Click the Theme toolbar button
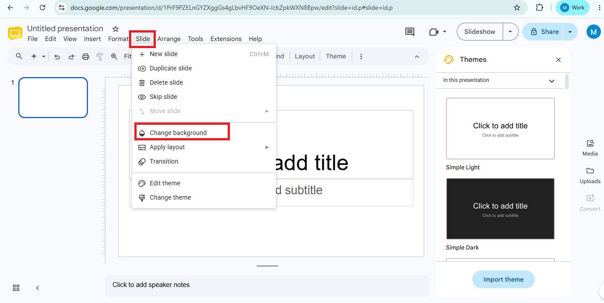The height and width of the screenshot is (303, 604). point(336,56)
